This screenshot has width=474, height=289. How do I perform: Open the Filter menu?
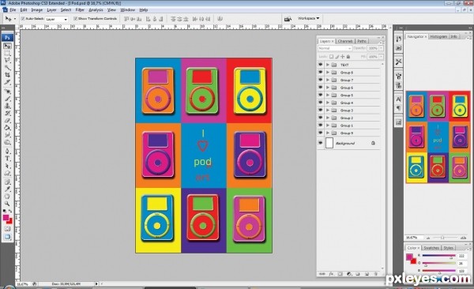coord(80,10)
